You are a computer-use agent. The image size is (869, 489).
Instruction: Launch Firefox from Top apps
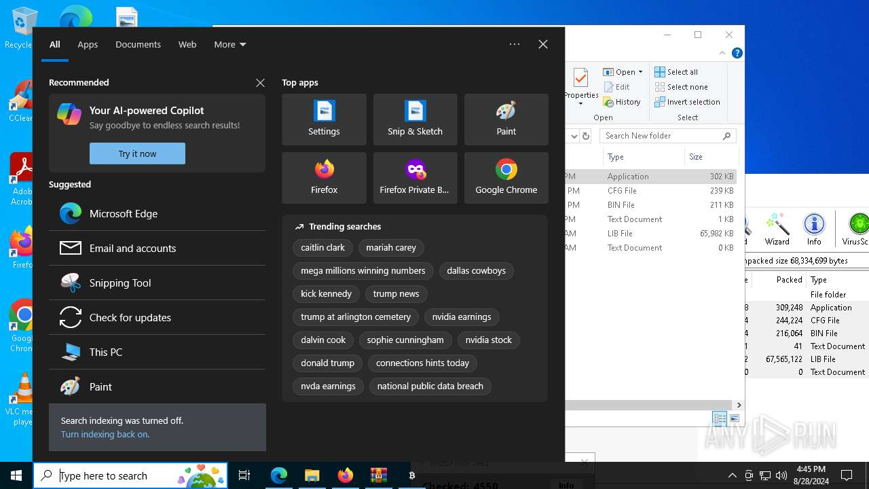[324, 178]
